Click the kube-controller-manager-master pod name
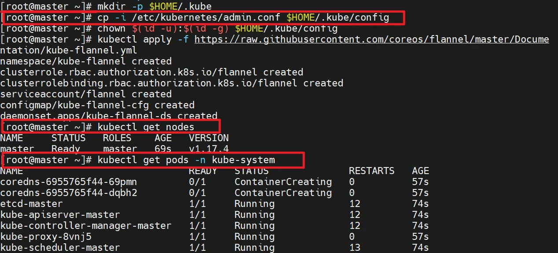 [86, 226]
